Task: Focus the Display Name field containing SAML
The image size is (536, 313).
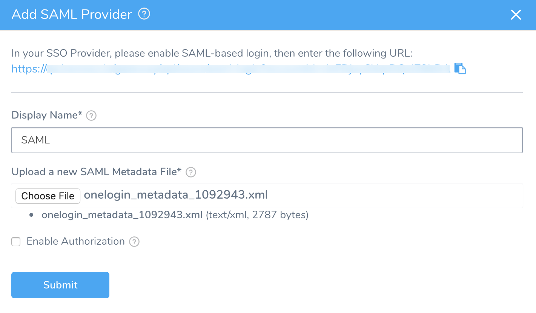Action: coord(267,140)
